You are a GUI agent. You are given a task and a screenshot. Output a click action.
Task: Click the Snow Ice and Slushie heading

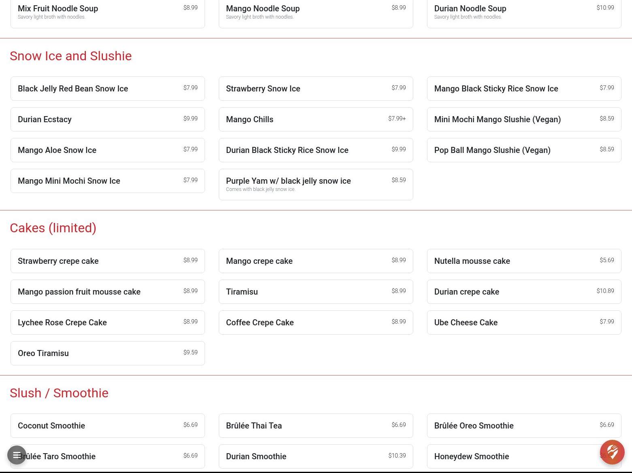(71, 56)
